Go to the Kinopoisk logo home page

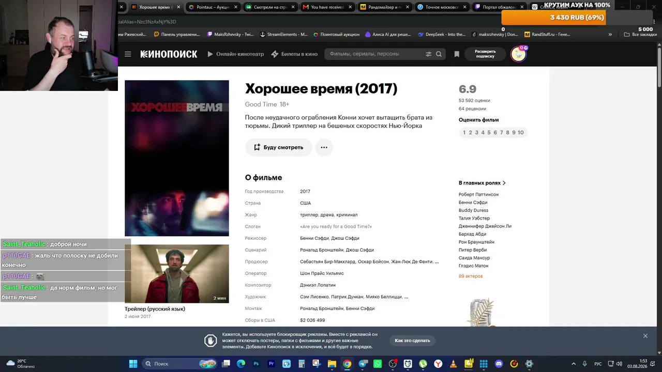169,54
